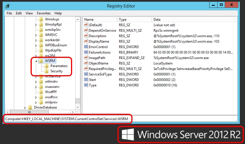Click the ServiceSidType DWORD icon
The height and width of the screenshot is (144, 245).
pos(86,74)
